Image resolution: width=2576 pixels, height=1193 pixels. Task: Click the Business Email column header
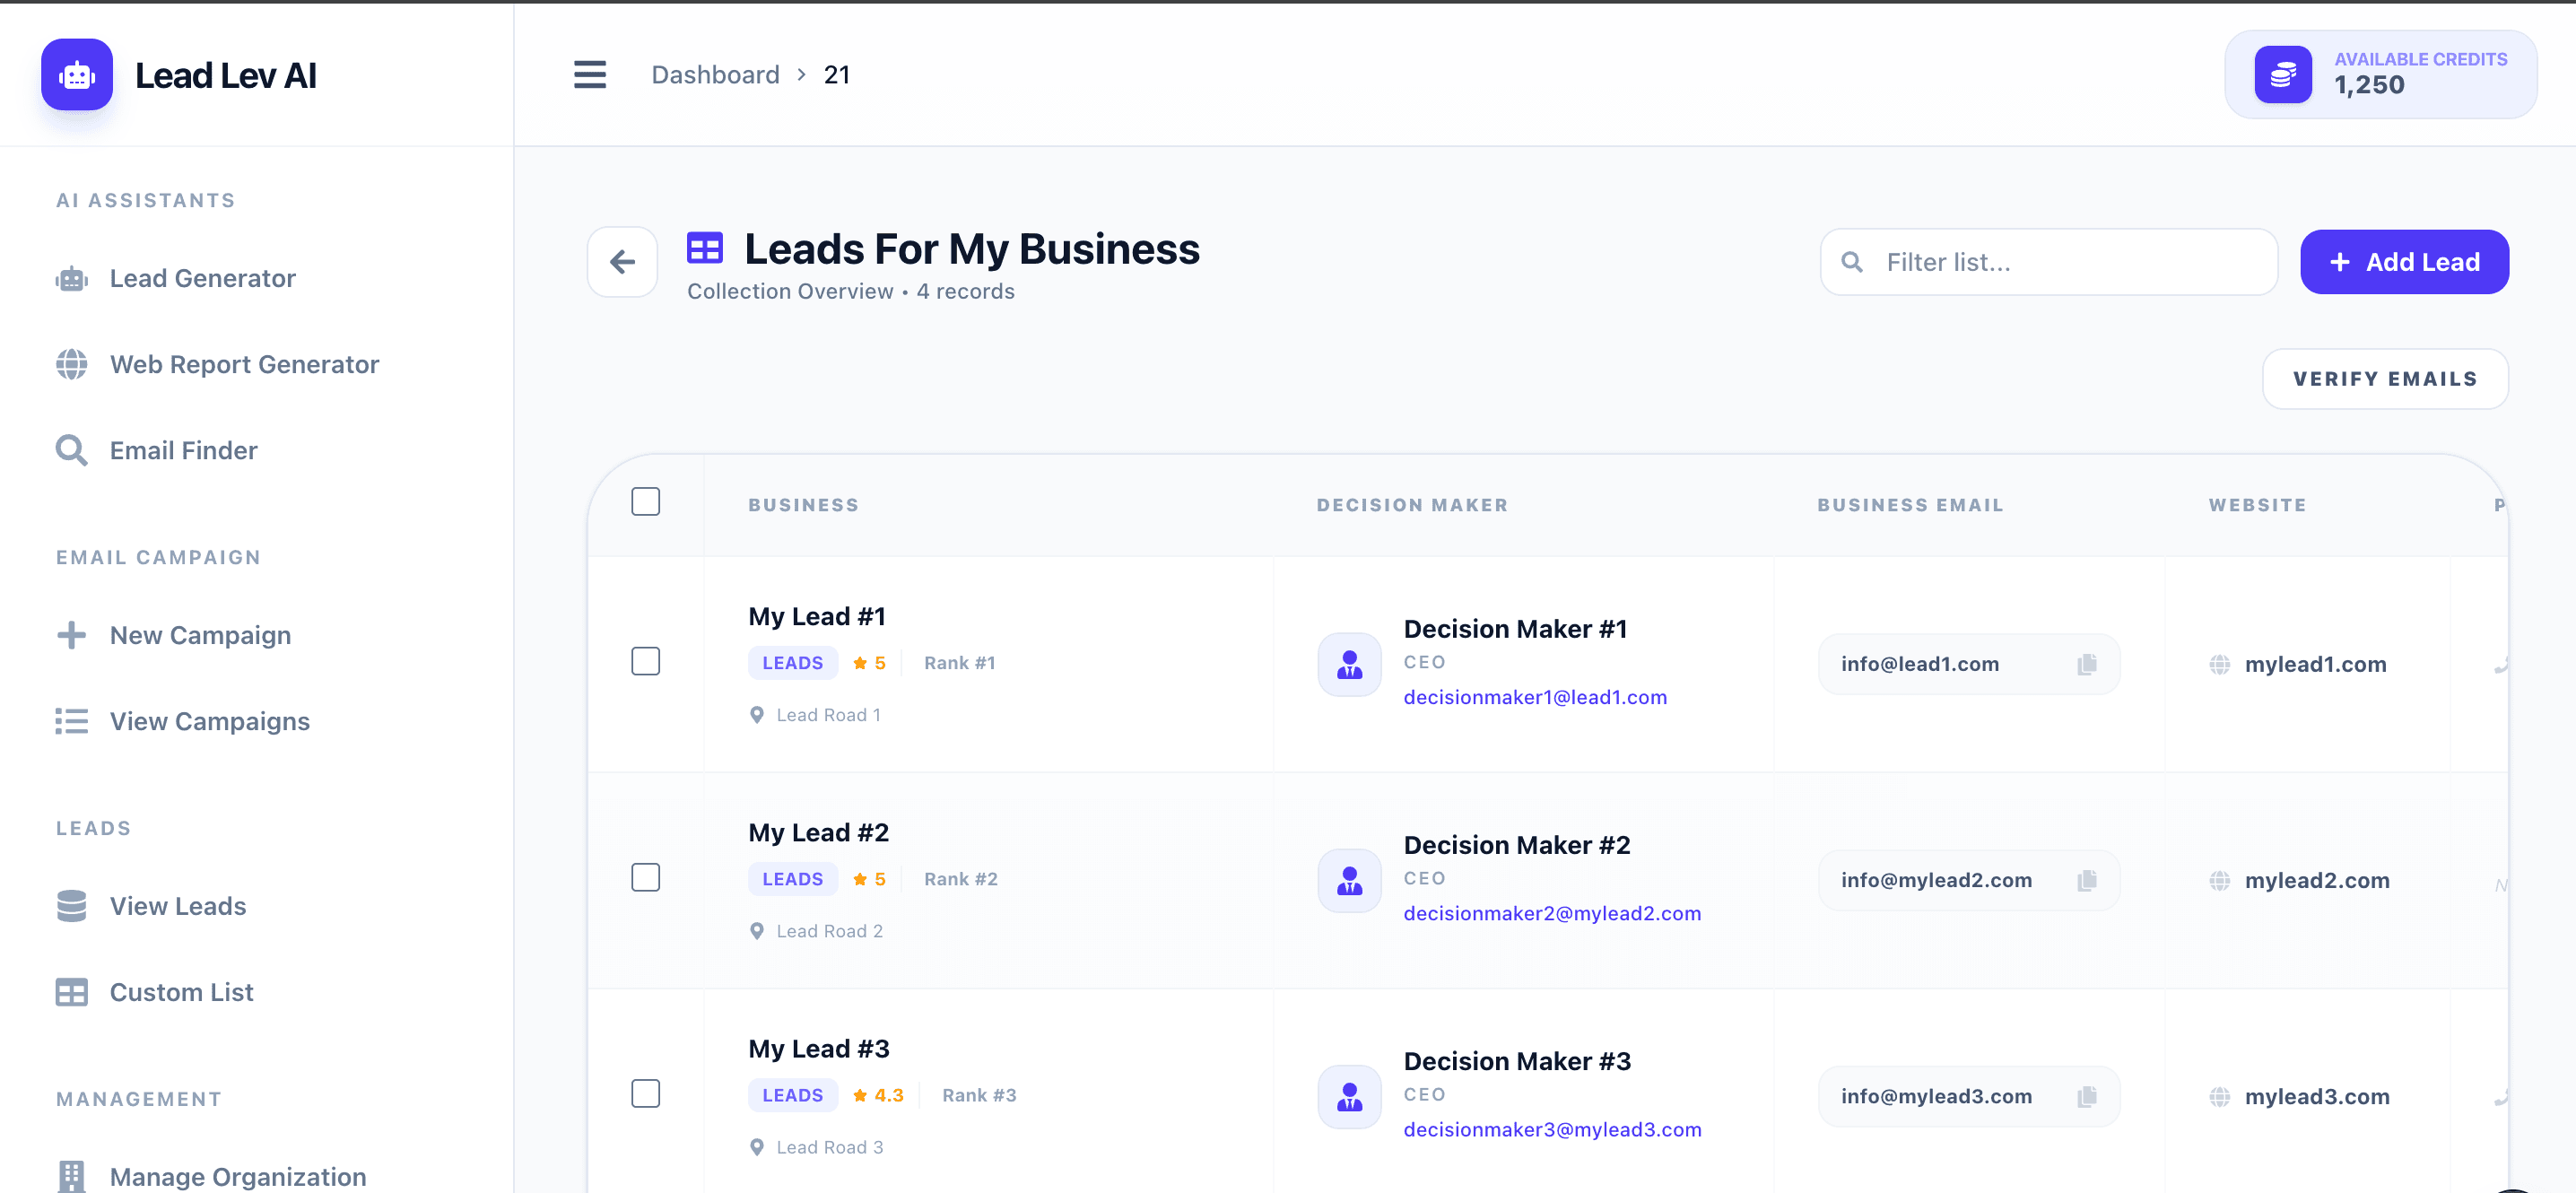(x=1910, y=505)
